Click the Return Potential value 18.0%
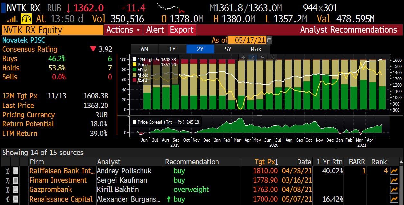 coord(99,124)
